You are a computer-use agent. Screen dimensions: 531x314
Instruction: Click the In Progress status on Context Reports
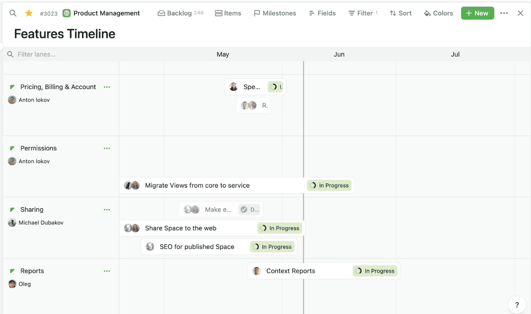tap(375, 270)
